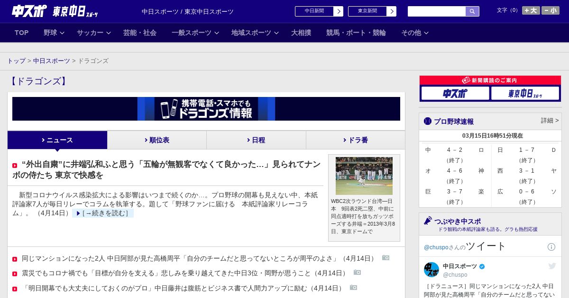Click the @chuspo handle under account name
Viewport: 569px width, 298px height.
click(x=455, y=275)
